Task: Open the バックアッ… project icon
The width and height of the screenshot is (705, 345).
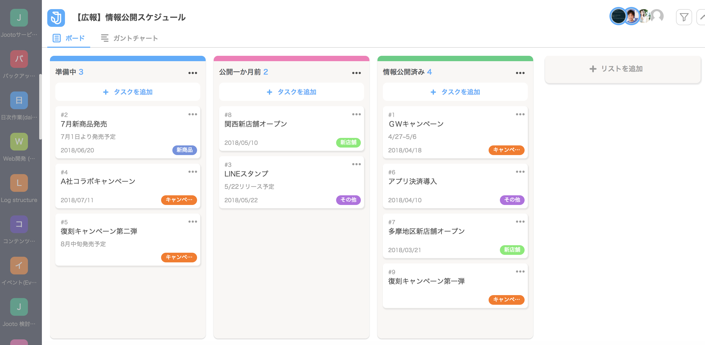Action: click(x=19, y=59)
